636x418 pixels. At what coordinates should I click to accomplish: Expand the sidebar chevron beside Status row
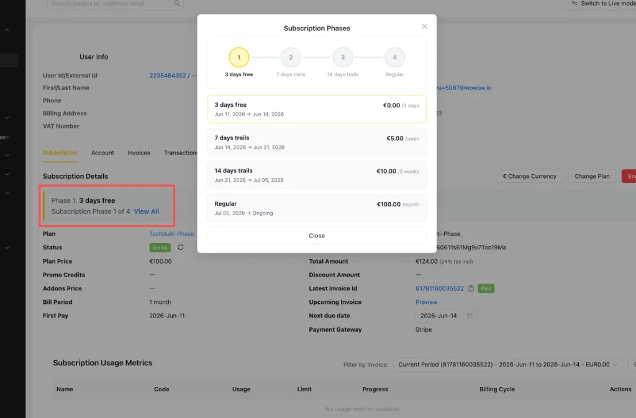click(x=7, y=247)
